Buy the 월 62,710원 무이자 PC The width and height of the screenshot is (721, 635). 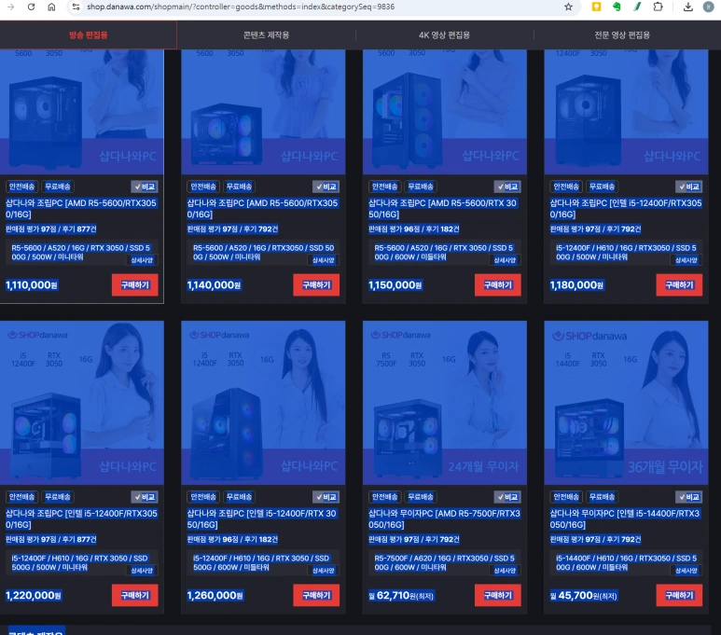497,596
